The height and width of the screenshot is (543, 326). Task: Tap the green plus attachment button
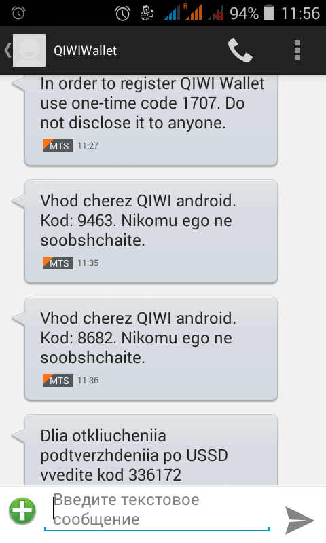tap(22, 511)
